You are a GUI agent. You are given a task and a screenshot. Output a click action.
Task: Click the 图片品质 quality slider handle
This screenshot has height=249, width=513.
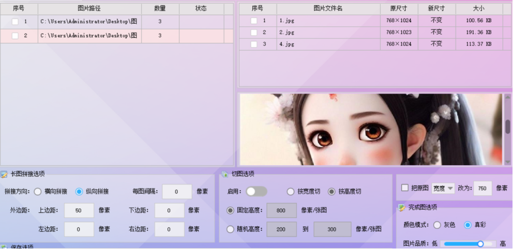(x=480, y=244)
